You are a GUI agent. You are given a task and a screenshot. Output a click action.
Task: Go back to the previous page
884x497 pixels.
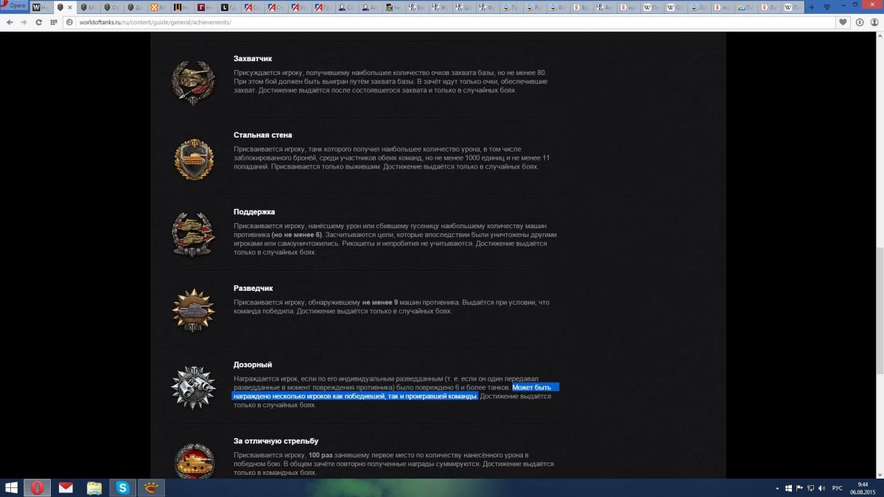tap(9, 22)
